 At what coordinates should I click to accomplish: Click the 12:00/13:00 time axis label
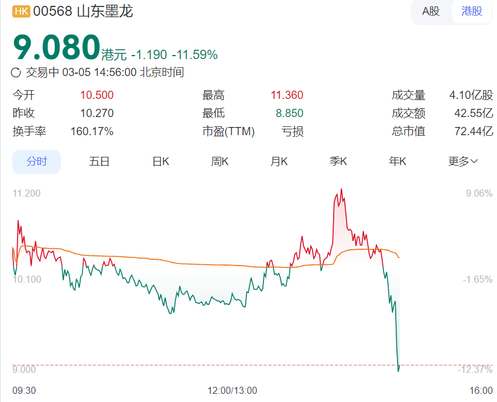232,390
